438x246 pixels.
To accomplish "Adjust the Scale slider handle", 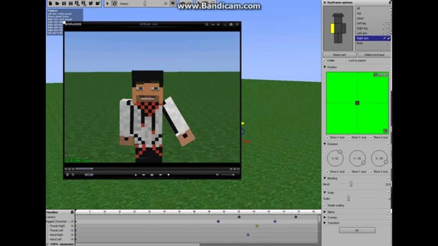I will (348, 199).
